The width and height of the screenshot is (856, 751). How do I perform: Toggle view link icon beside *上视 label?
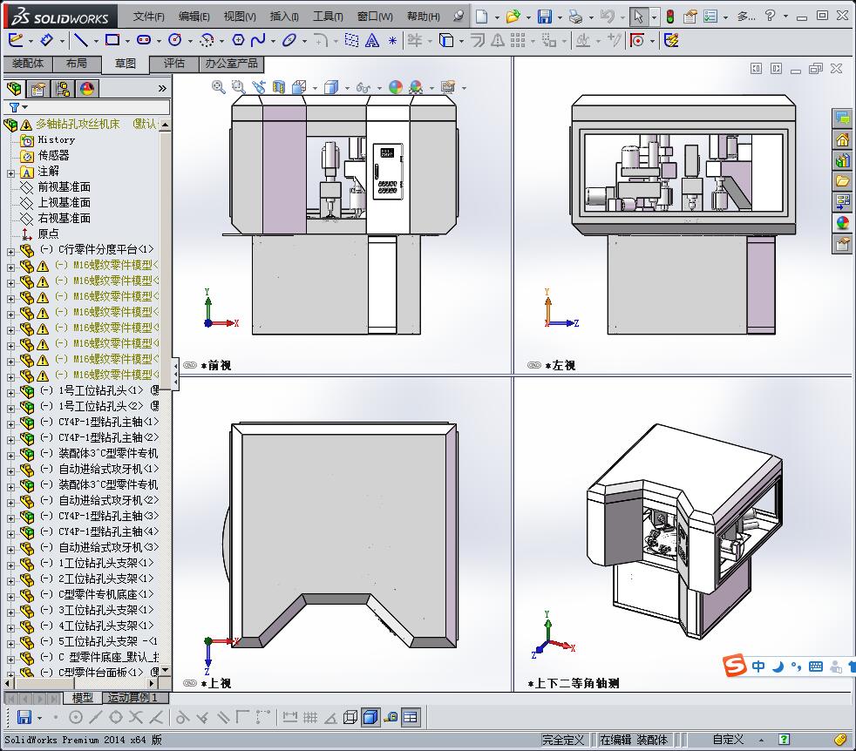click(x=190, y=683)
